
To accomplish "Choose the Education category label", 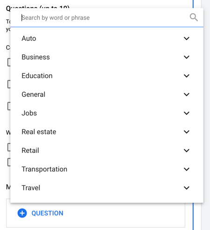I will (37, 76).
